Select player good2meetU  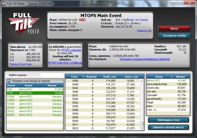point(168,99)
